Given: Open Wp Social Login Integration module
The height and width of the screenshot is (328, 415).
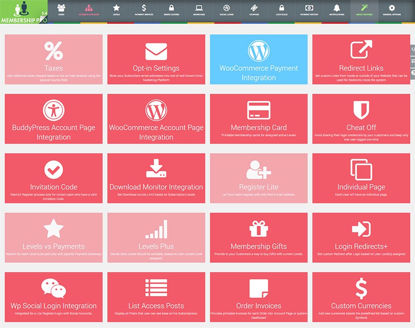Looking at the screenshot, I should pyautogui.click(x=53, y=297).
